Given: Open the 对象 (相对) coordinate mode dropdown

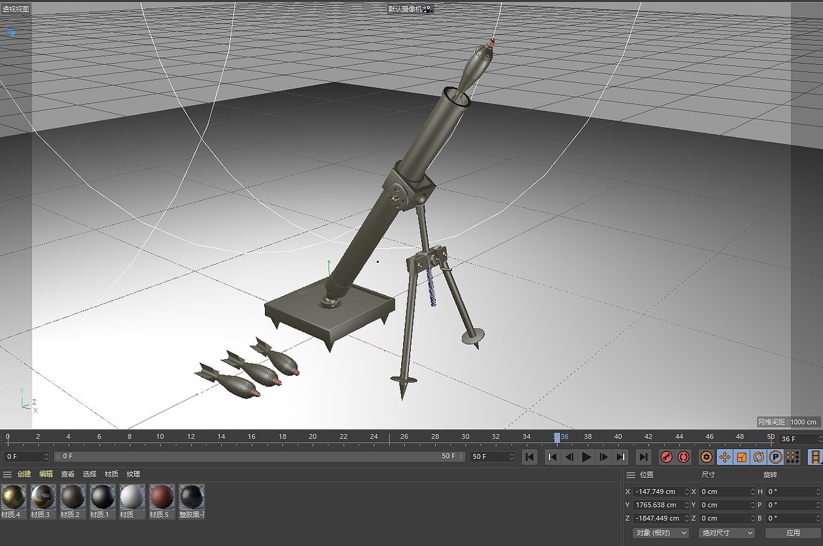Looking at the screenshot, I should coord(660,533).
